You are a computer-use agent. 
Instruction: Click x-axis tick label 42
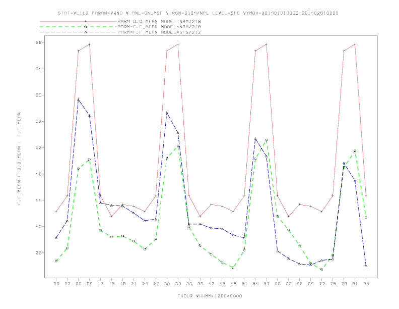(211, 284)
